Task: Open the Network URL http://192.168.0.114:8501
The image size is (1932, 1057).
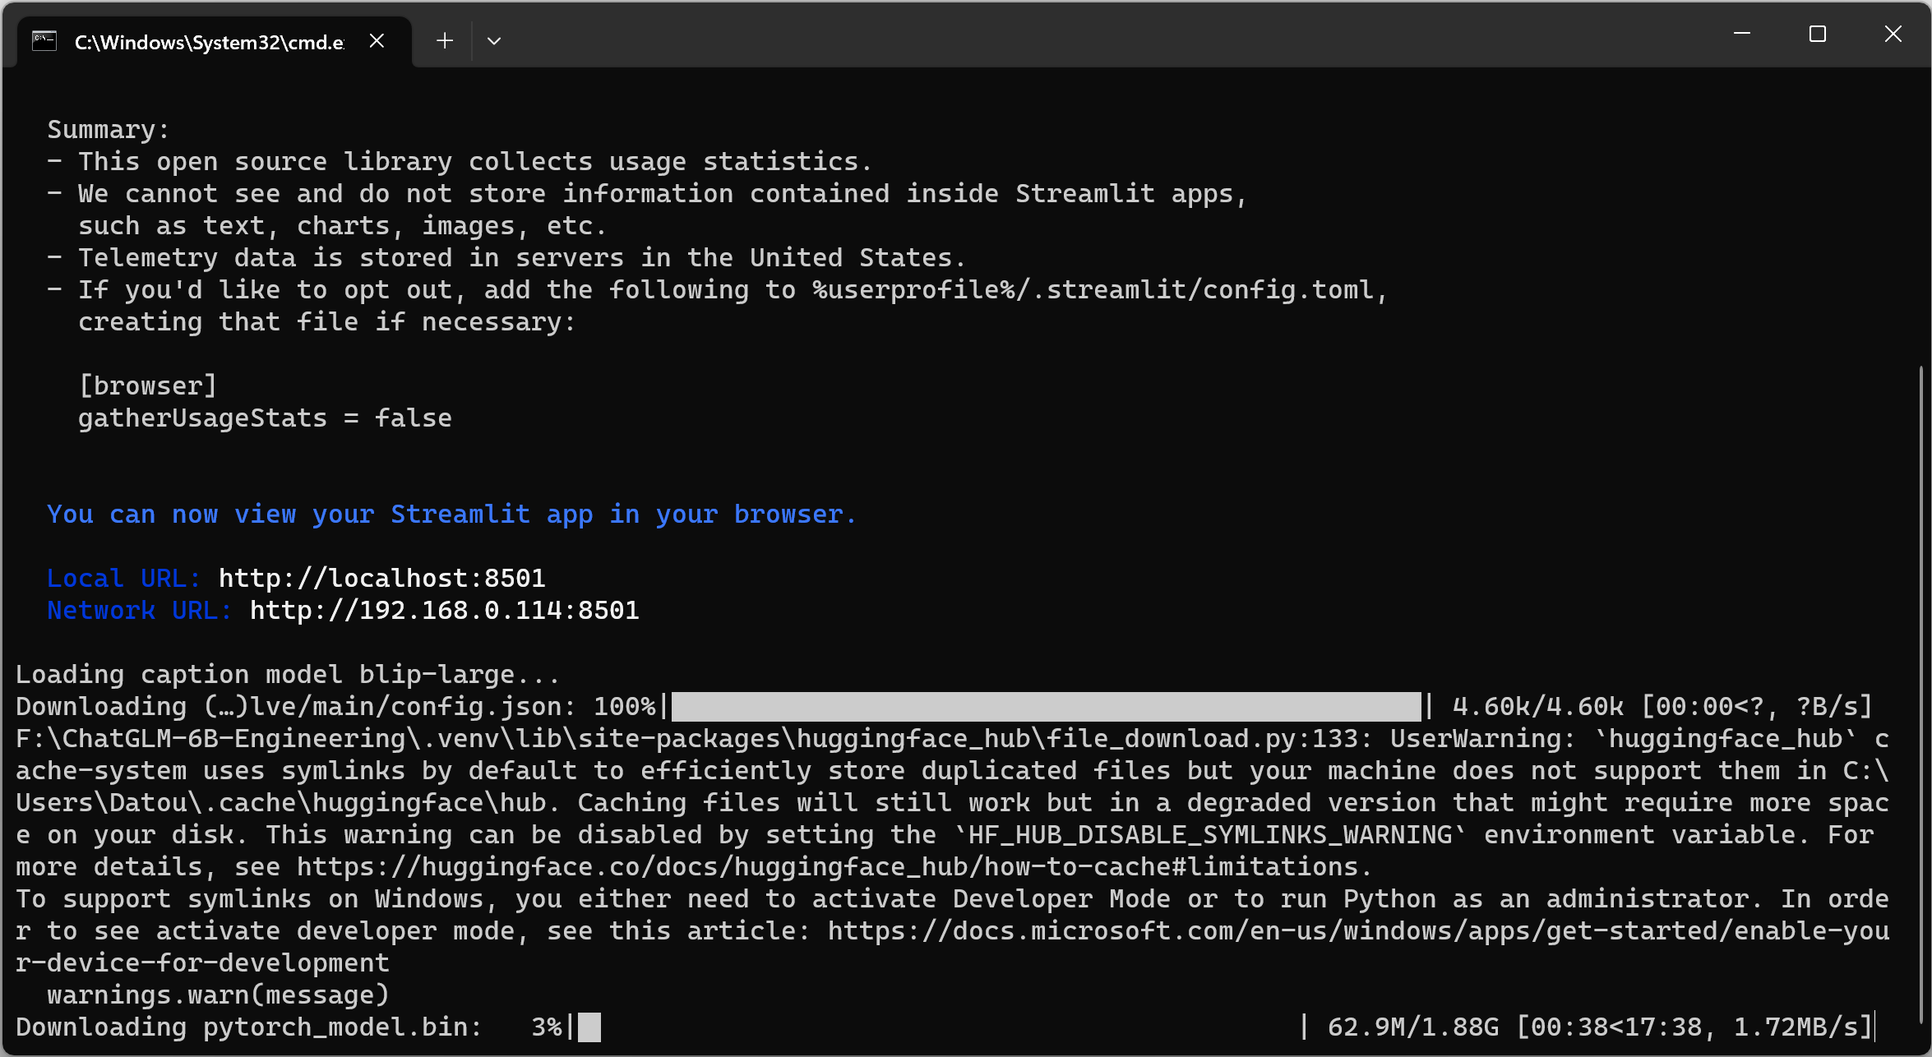Action: tap(444, 610)
